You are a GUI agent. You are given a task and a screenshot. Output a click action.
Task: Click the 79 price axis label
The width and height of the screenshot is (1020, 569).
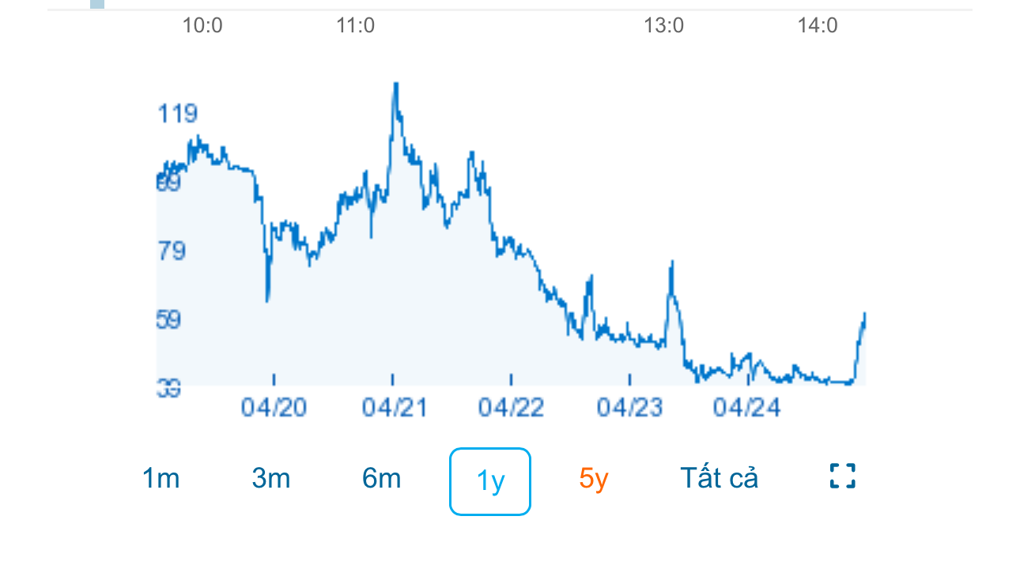coord(172,251)
